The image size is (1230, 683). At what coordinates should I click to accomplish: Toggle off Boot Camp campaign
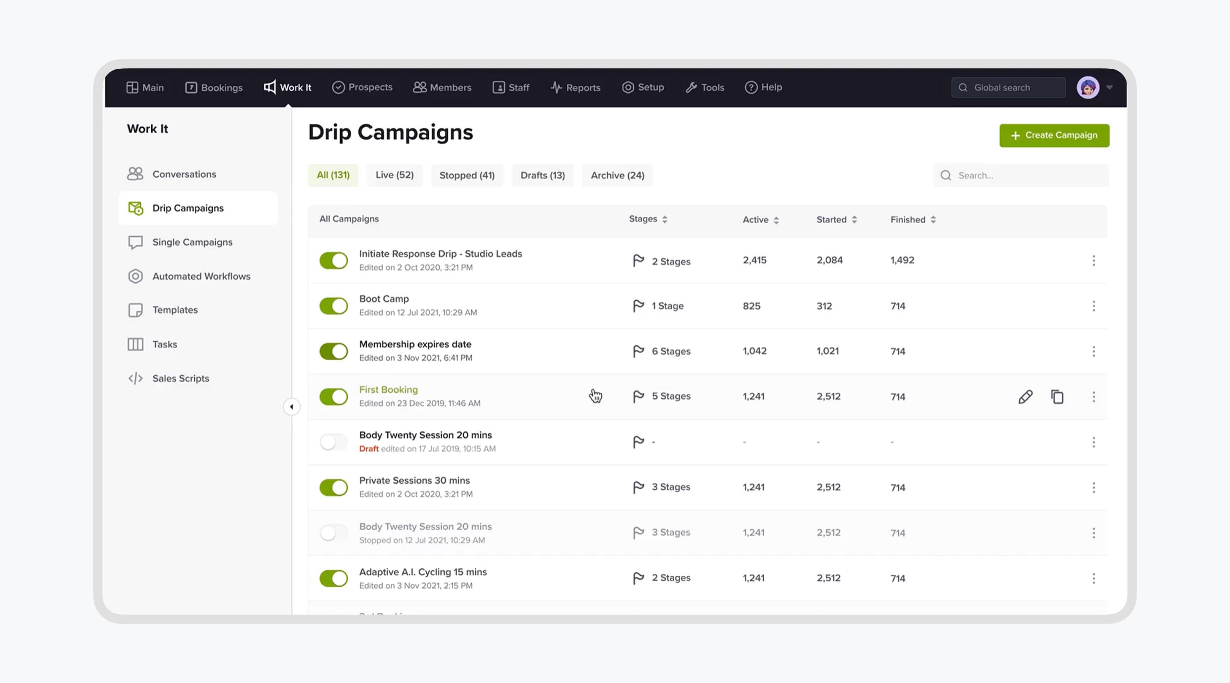[x=334, y=306]
